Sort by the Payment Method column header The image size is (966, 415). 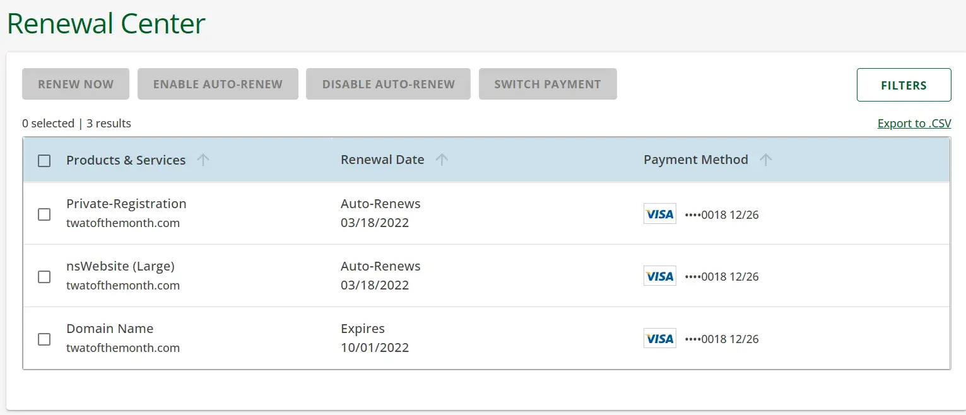pos(695,160)
